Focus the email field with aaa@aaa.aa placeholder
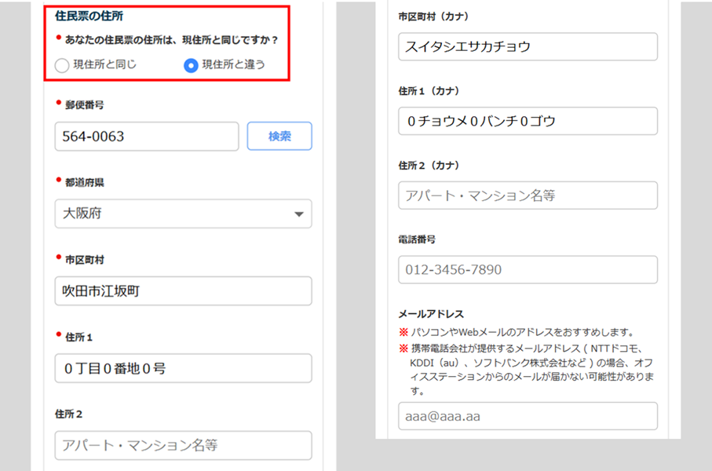The width and height of the screenshot is (712, 471). click(x=528, y=416)
